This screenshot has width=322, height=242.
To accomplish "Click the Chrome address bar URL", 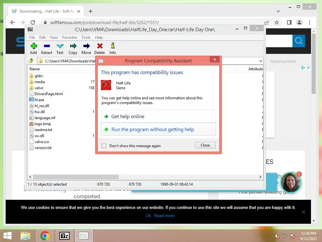I will [104, 22].
